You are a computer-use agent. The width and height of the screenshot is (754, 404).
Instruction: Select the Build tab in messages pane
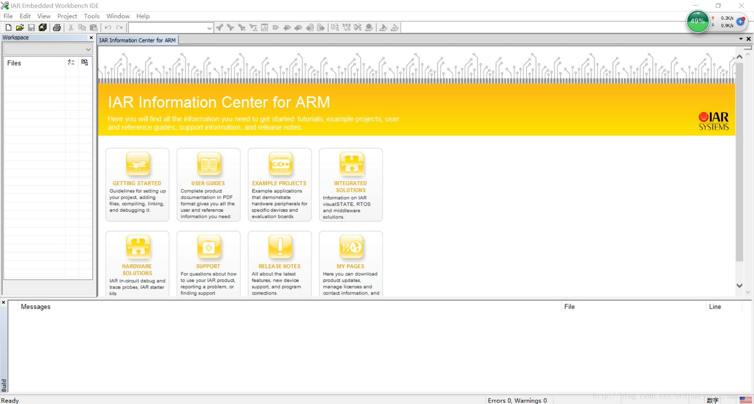4,385
